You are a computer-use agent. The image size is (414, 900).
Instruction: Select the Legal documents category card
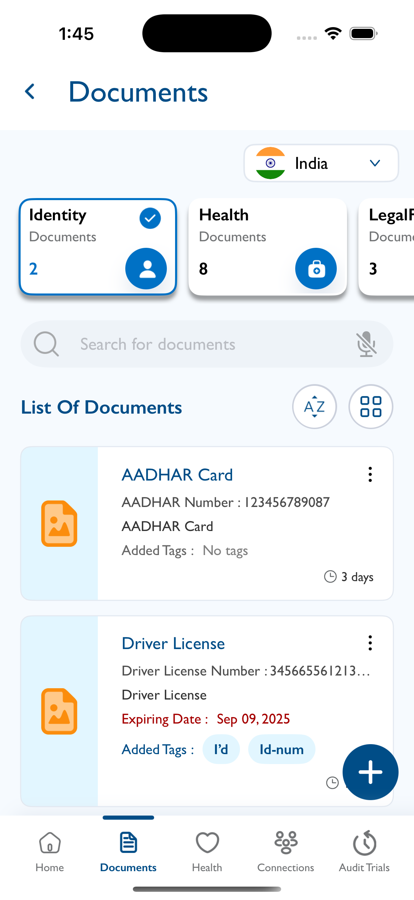coord(387,247)
